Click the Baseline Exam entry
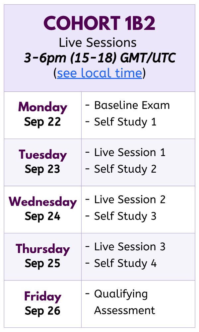This screenshot has height=332, width=199. click(132, 105)
